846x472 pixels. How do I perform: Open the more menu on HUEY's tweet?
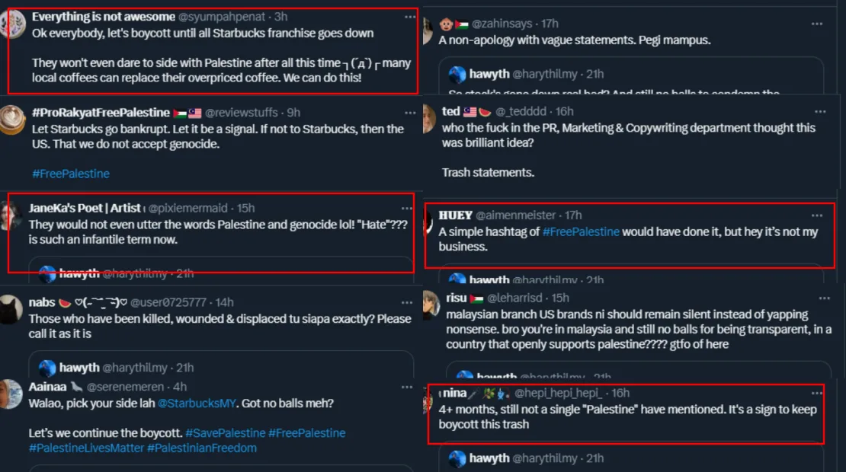coord(817,215)
